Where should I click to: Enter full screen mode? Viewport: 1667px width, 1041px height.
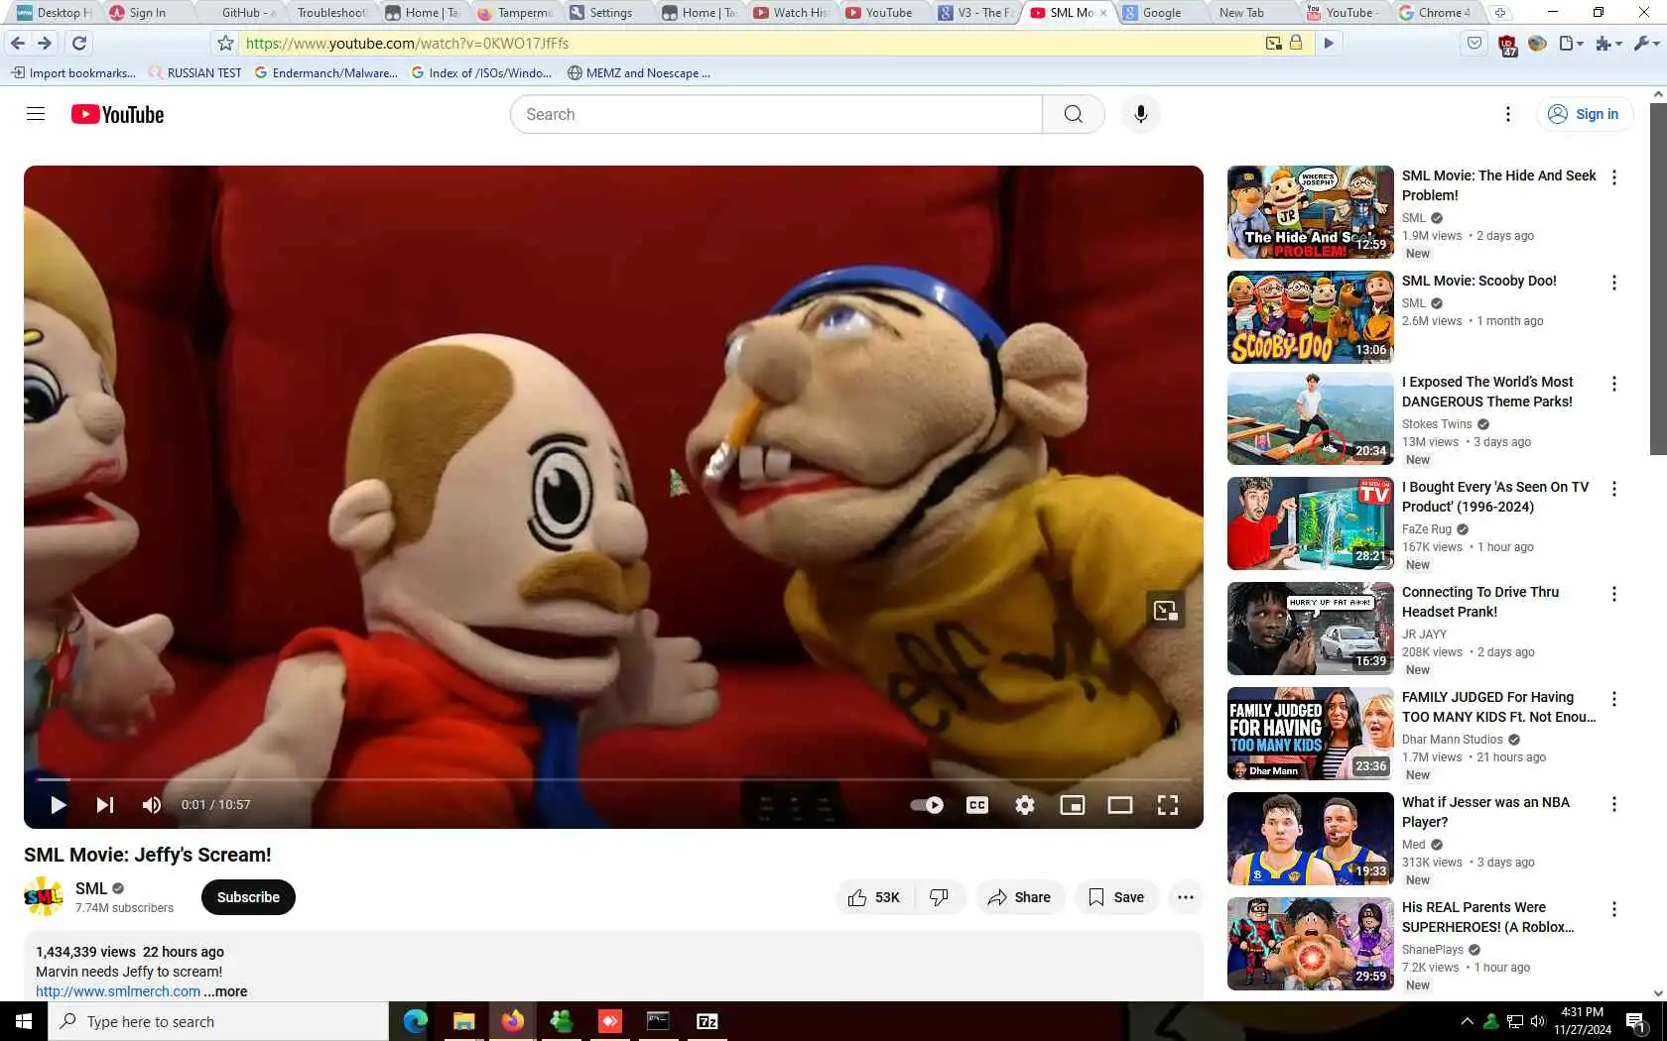coord(1167,805)
